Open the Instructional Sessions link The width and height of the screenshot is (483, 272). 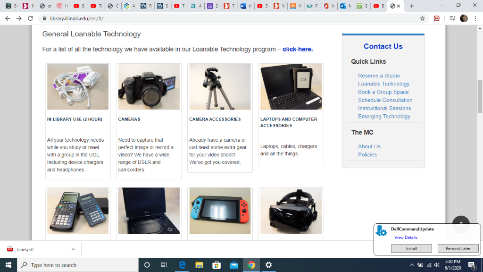coord(384,109)
